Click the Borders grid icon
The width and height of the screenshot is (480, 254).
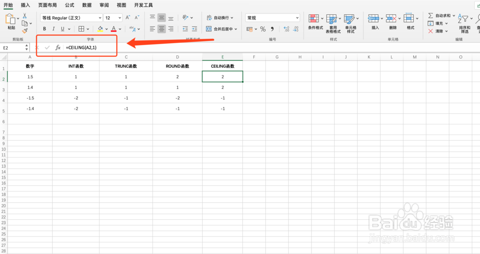[81, 29]
